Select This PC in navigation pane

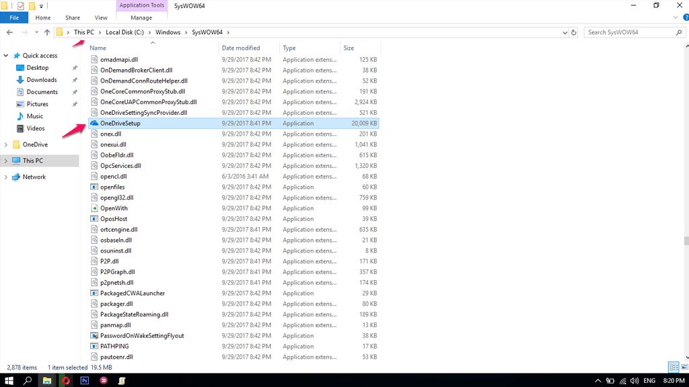40,161
